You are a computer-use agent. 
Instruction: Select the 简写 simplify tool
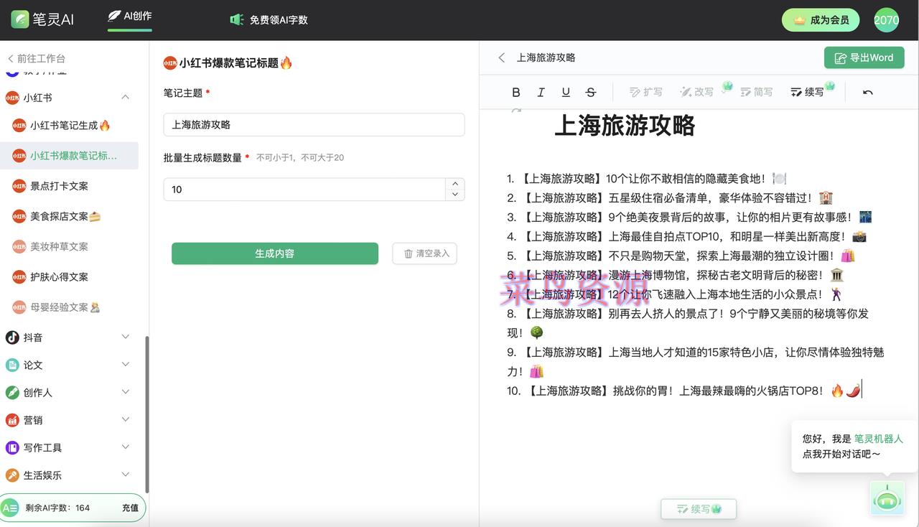(x=757, y=92)
